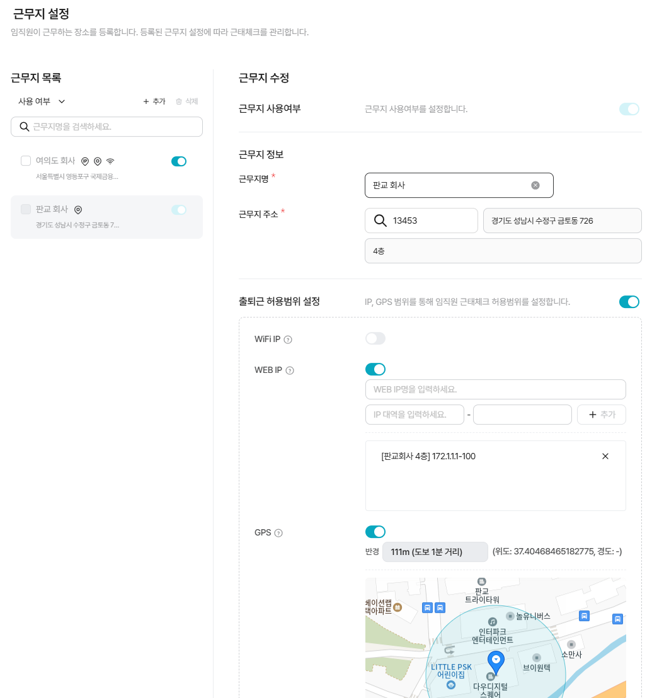Click the clear icon in 근무지명 field

point(535,185)
